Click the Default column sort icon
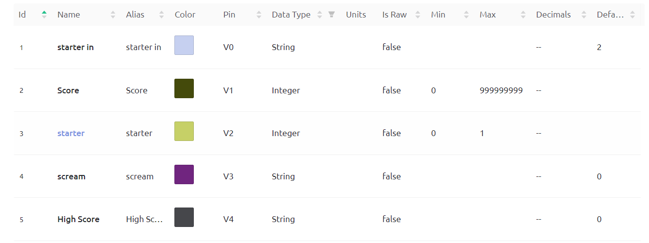The height and width of the screenshot is (243, 649). [632, 15]
